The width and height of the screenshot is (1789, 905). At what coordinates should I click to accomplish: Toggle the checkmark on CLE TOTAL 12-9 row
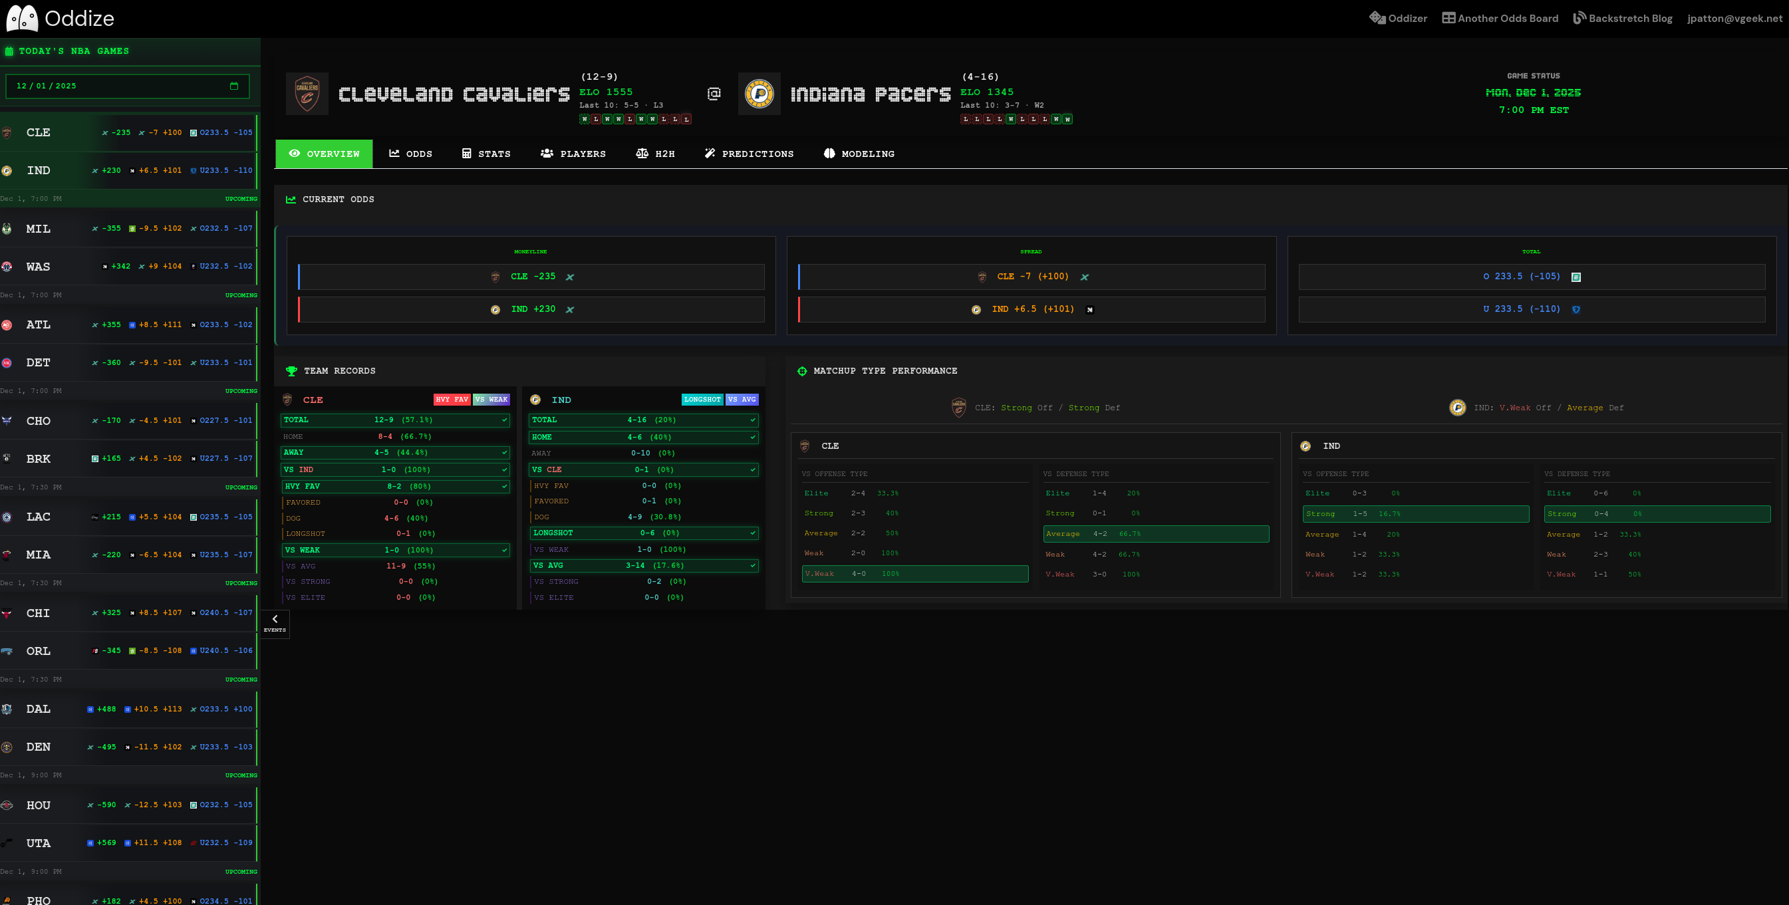pos(505,420)
